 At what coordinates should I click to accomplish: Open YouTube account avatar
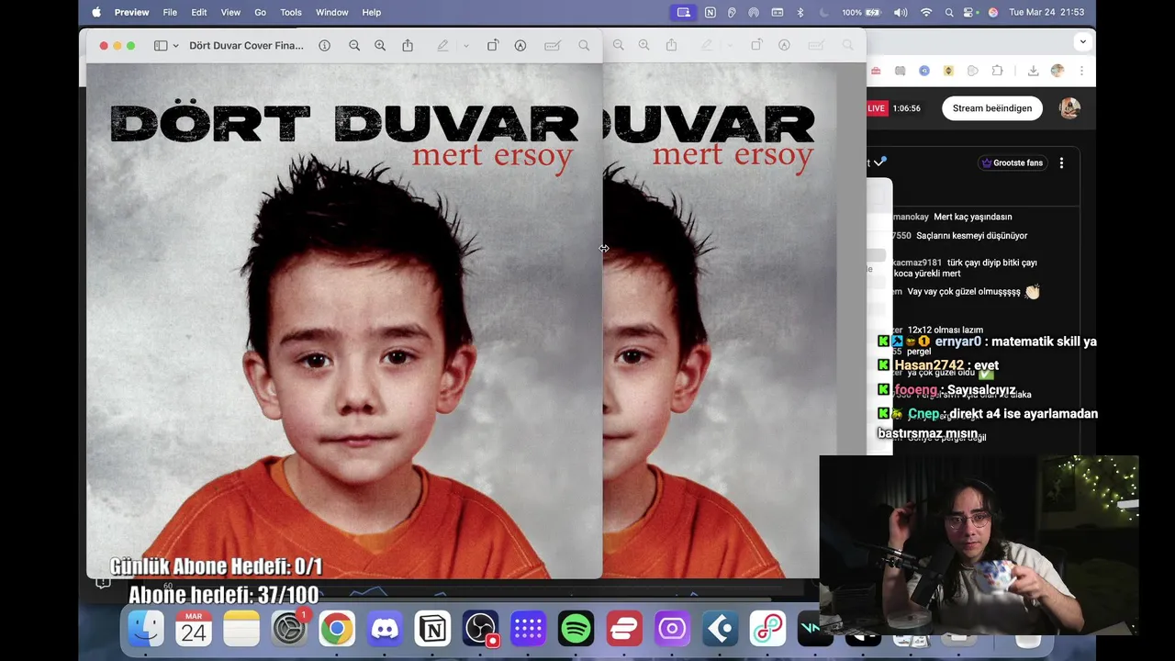(x=1069, y=108)
